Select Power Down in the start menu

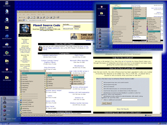tap(11, 119)
